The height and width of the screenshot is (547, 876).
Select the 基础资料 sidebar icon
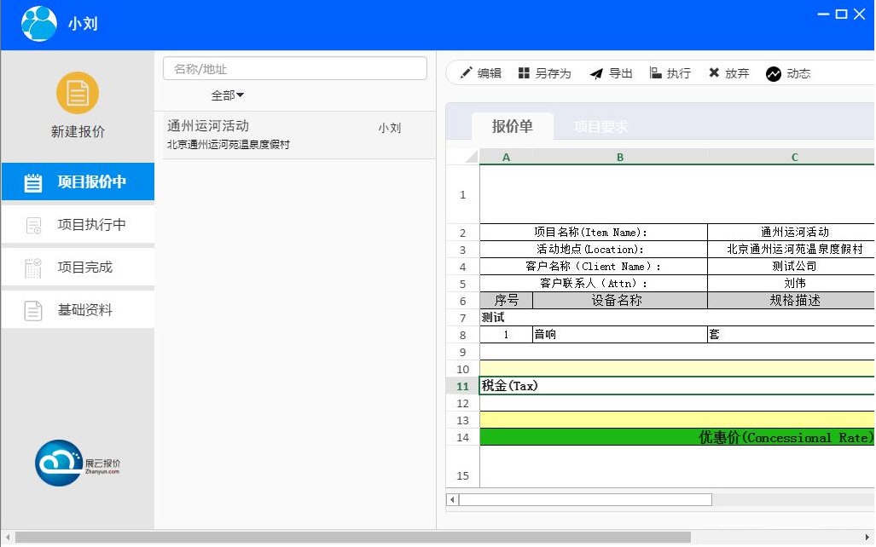pos(77,309)
